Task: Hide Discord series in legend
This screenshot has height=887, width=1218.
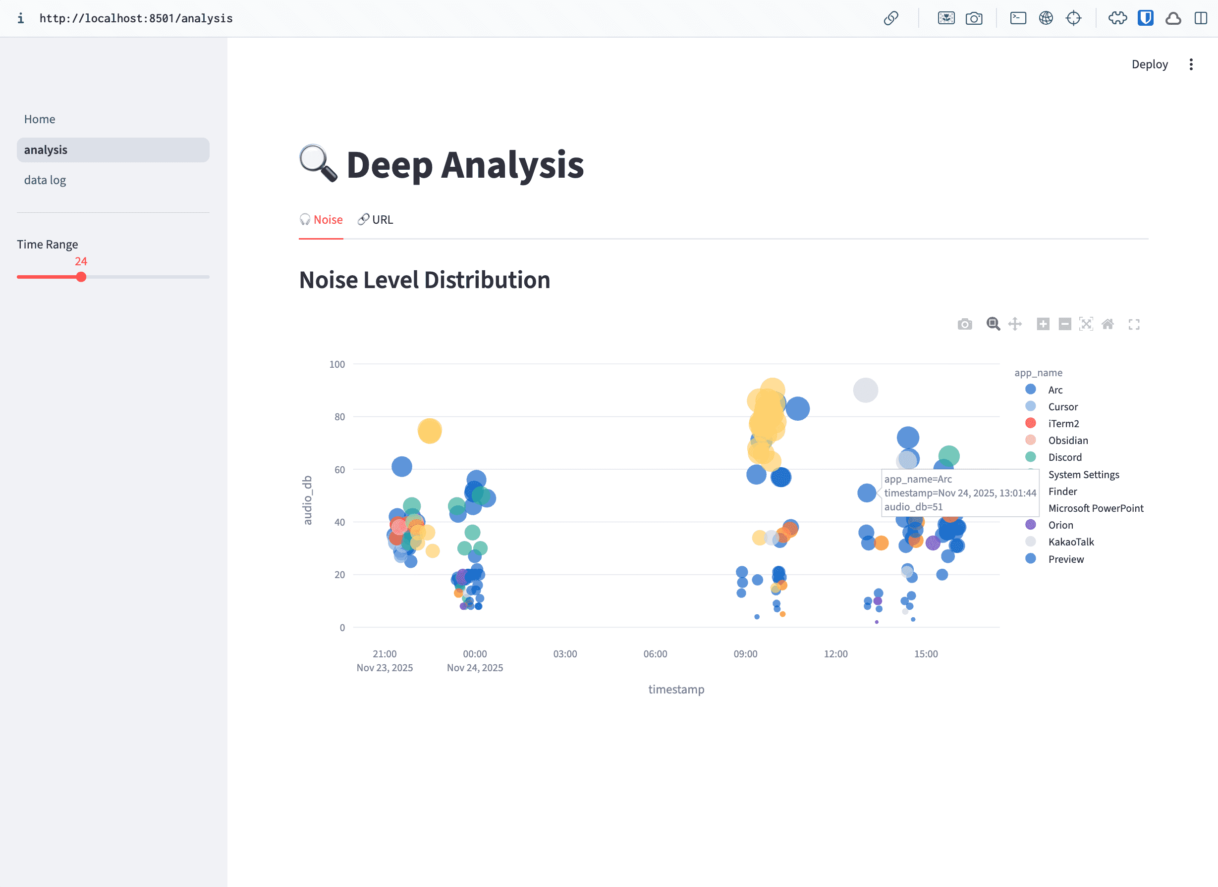Action: pyautogui.click(x=1064, y=457)
